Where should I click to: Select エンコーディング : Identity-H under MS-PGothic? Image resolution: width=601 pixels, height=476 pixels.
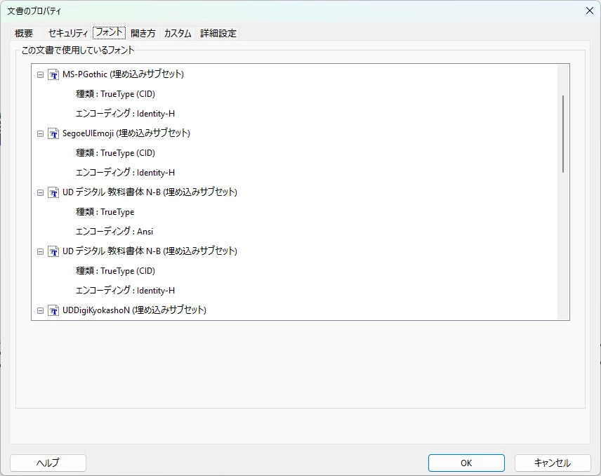pos(126,114)
